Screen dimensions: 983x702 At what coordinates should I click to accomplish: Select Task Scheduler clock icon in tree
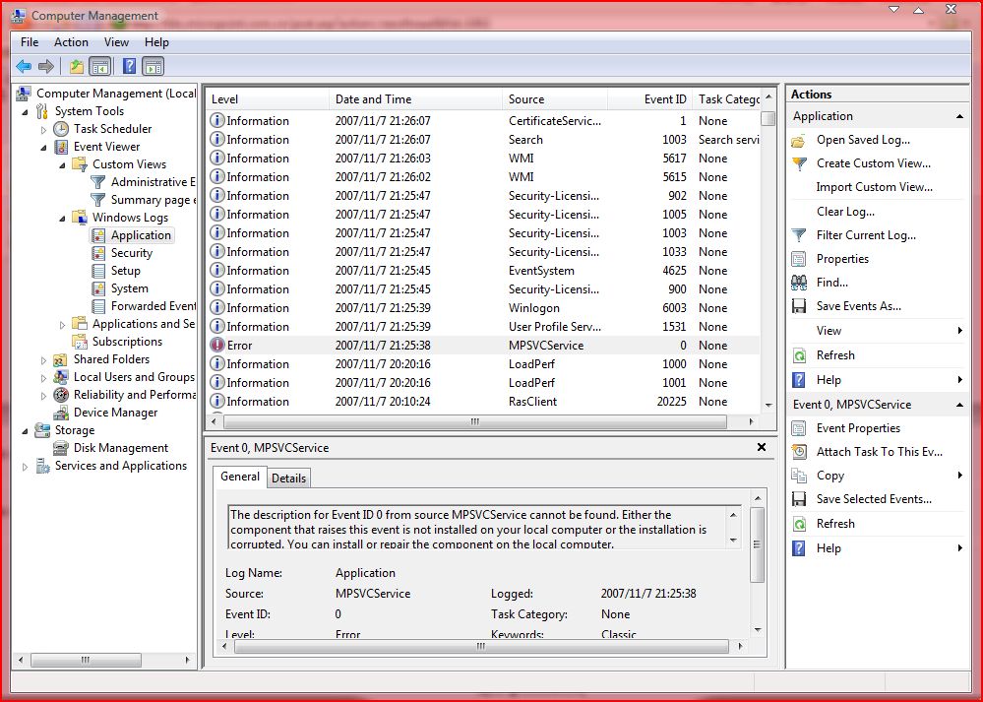61,129
